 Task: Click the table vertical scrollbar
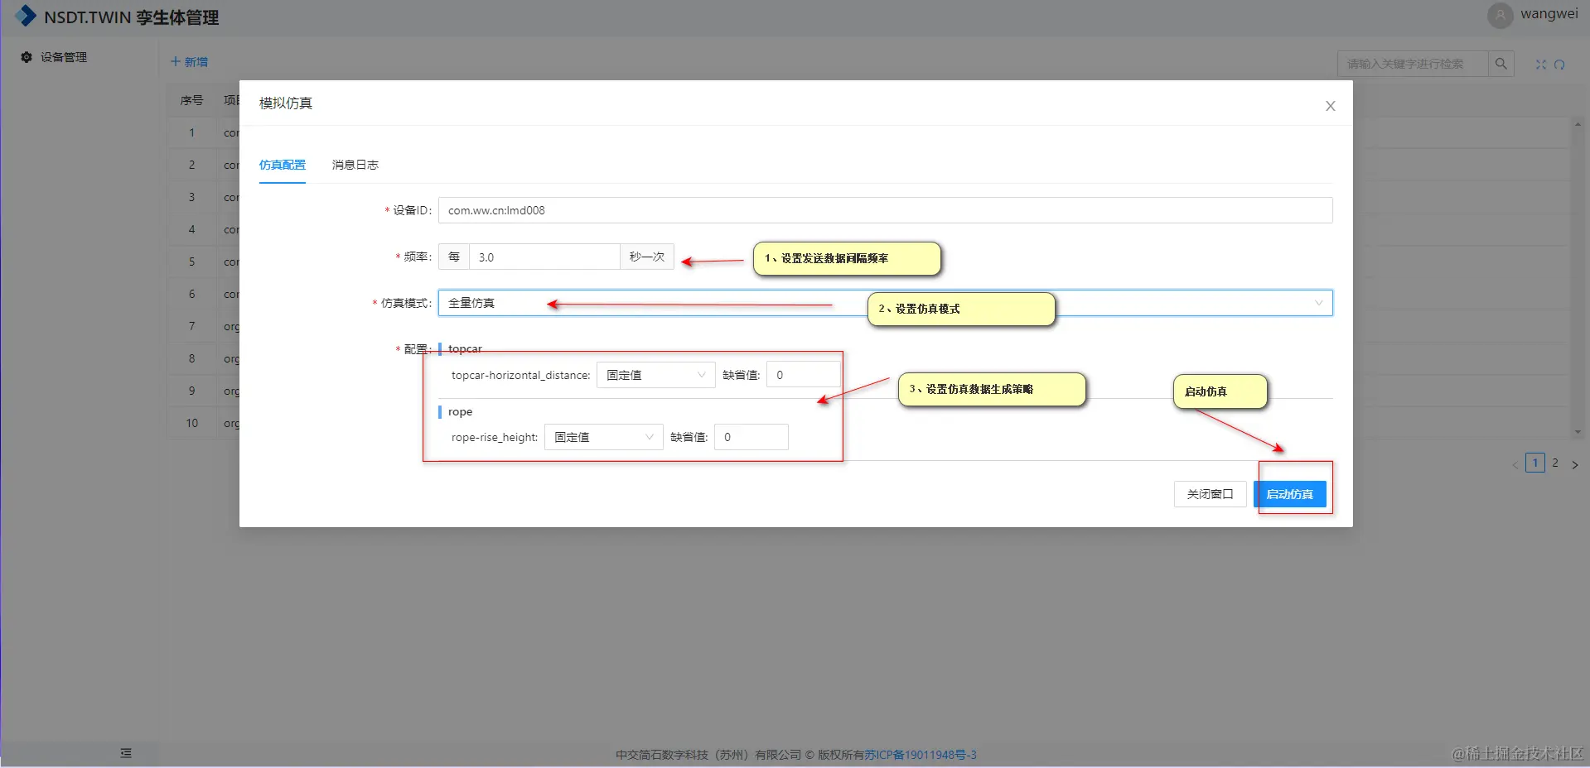click(x=1578, y=277)
